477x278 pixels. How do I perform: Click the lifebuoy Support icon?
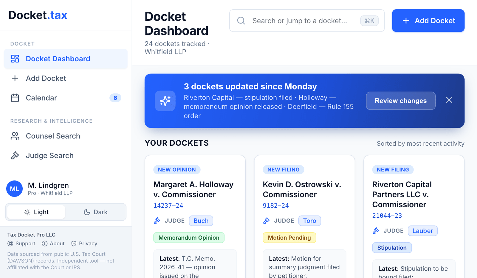pos(10,244)
